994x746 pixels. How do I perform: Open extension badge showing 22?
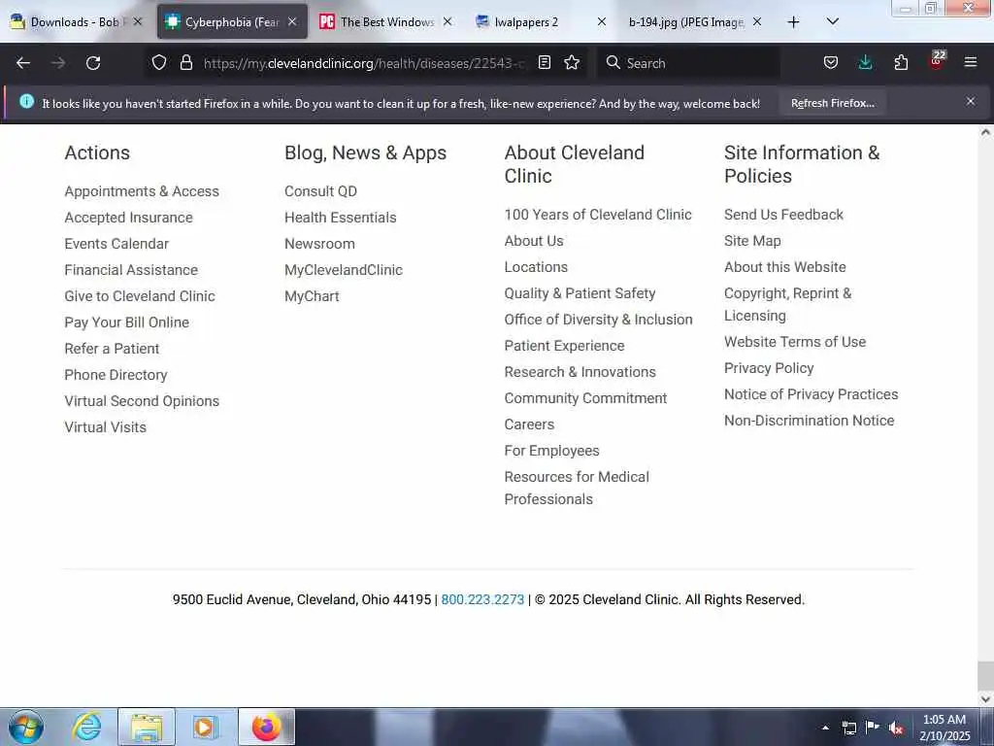[937, 59]
